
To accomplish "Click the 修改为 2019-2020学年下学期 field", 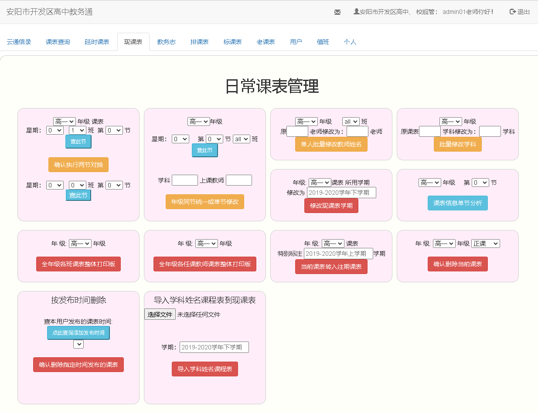I will tap(341, 193).
